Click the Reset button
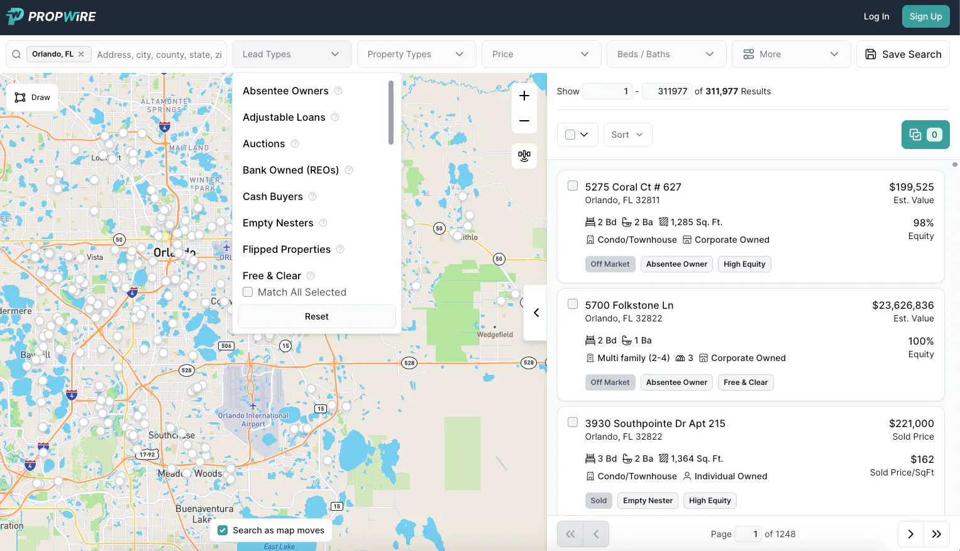This screenshot has height=551, width=960. click(x=316, y=316)
